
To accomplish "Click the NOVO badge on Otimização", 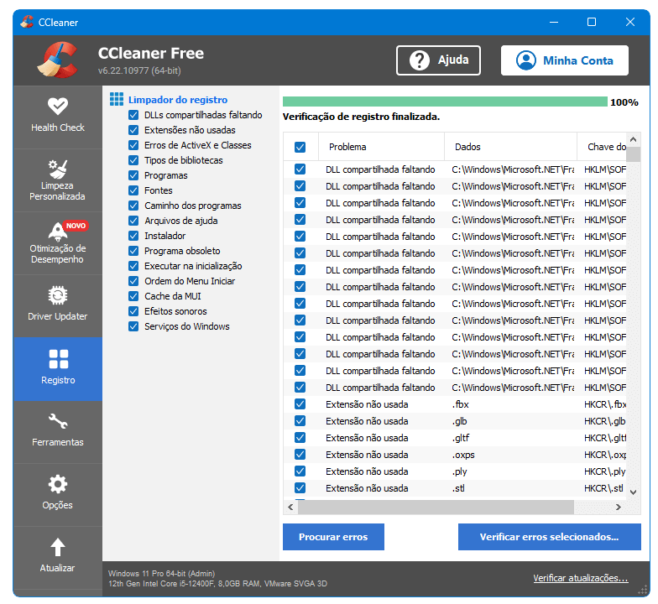I will [76, 226].
